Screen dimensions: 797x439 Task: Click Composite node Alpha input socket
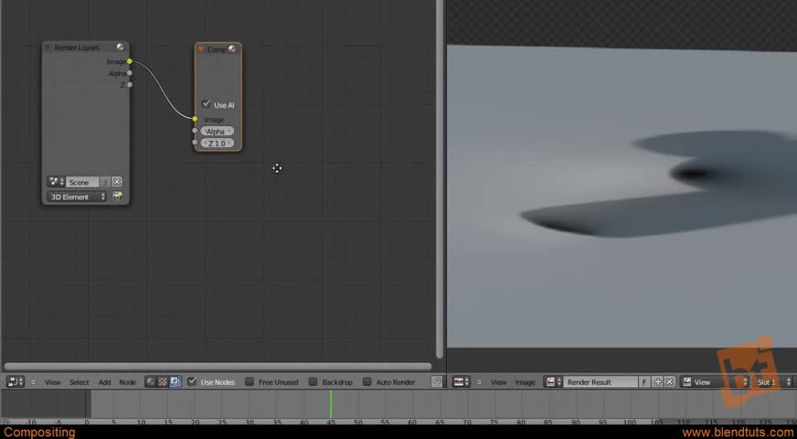click(195, 131)
